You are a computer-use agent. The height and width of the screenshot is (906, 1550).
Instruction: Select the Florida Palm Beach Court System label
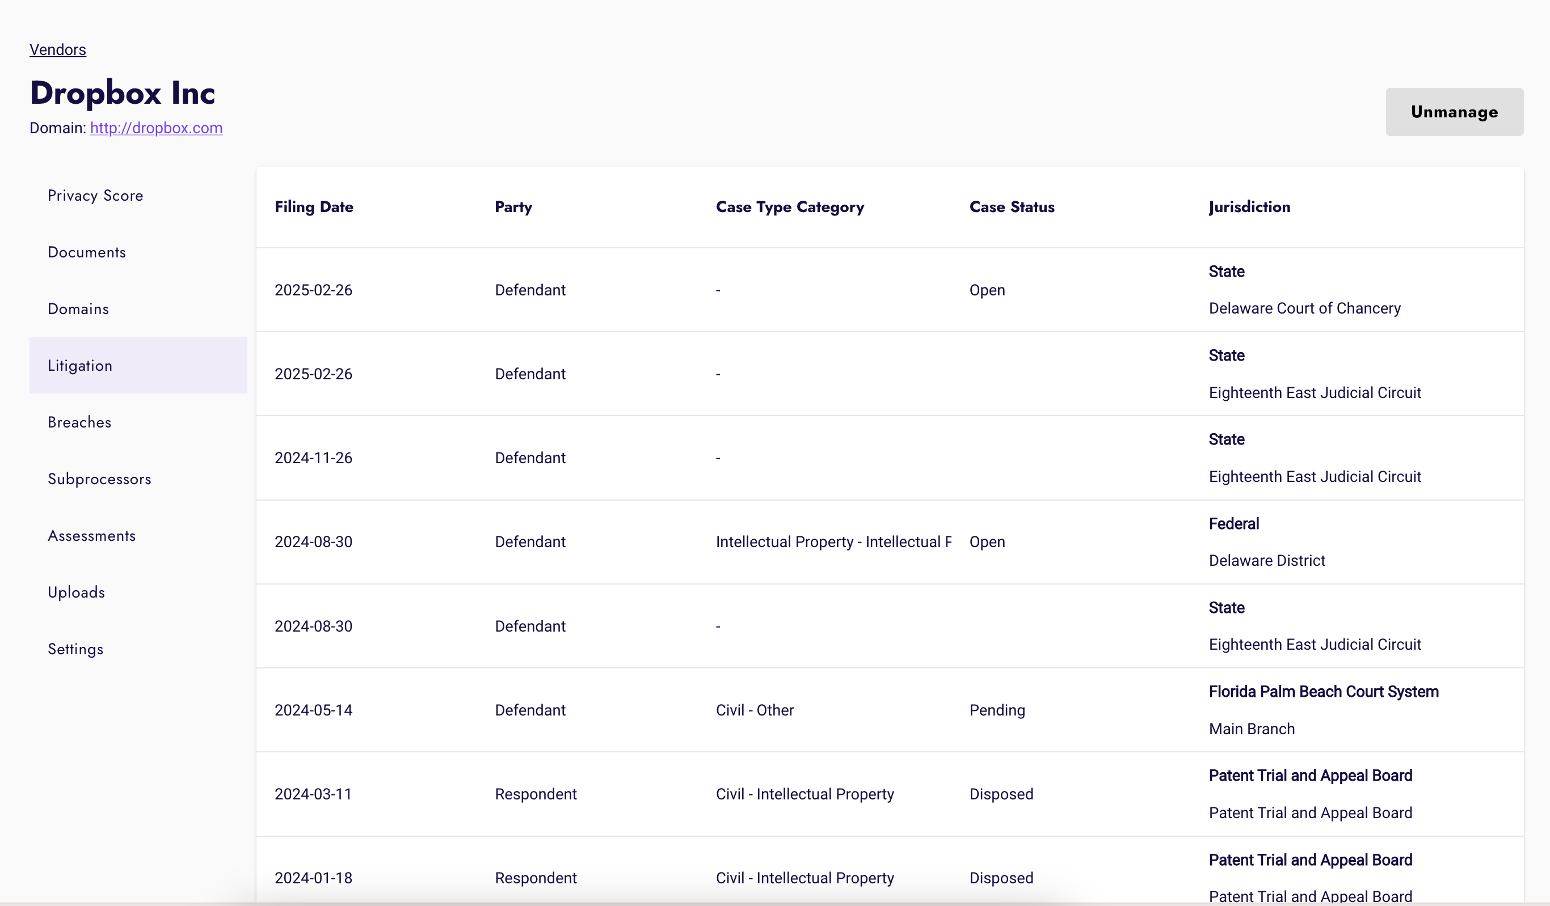[1324, 692]
